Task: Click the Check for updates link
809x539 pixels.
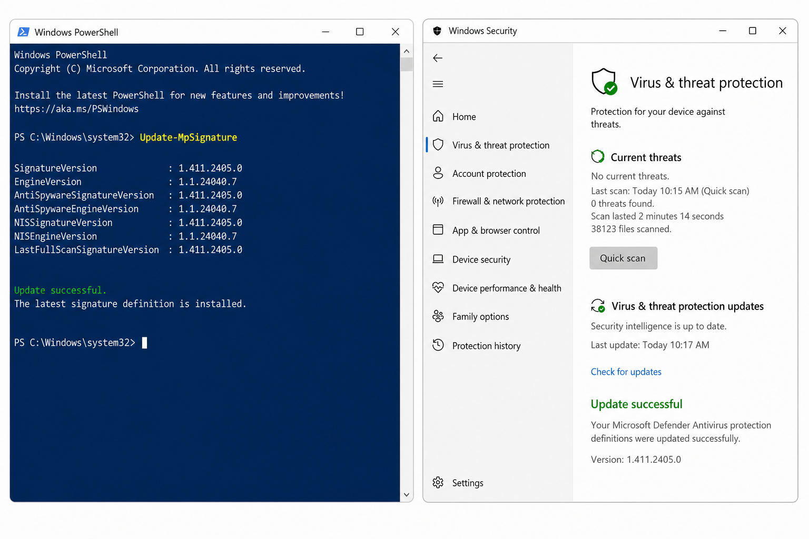Action: [626, 372]
